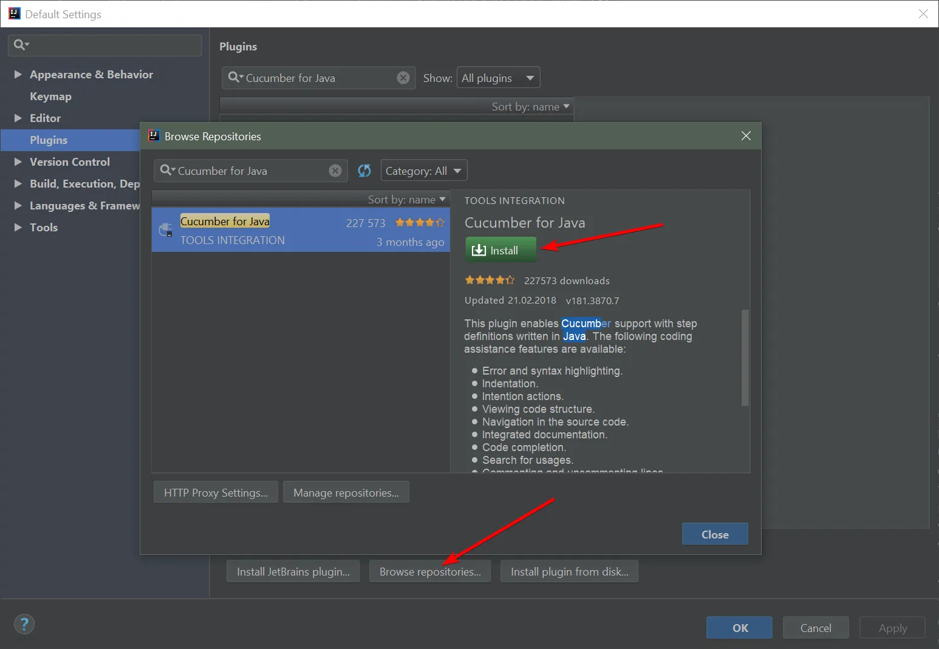Click Install JetBrains plugin button

pyautogui.click(x=293, y=571)
